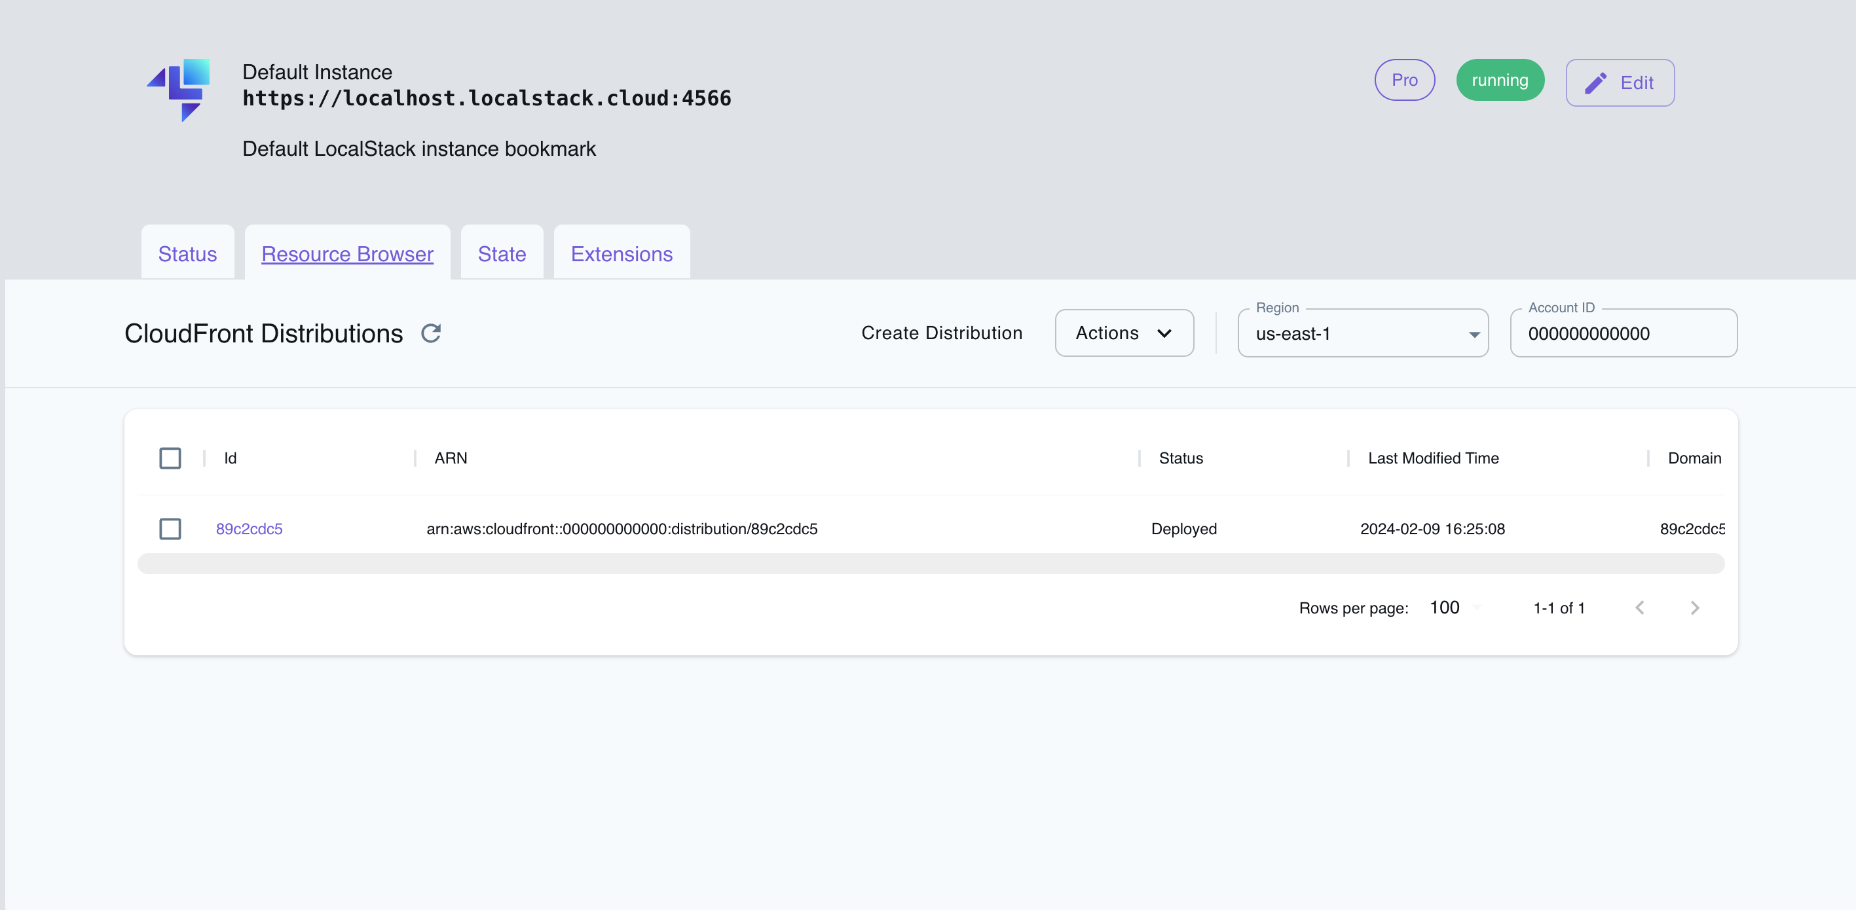This screenshot has height=910, width=1856.
Task: Click the running status badge
Action: (1500, 80)
